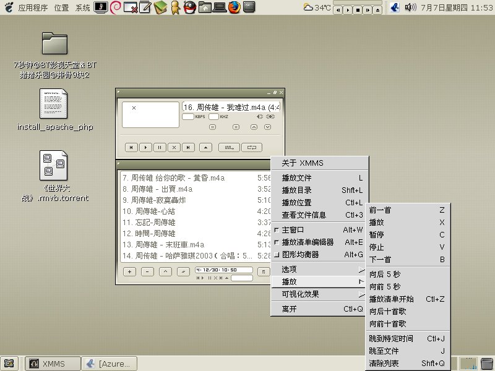The width and height of the screenshot is (495, 371).
Task: Select '向后 5 秒' submenu entry
Action: [x=407, y=274]
